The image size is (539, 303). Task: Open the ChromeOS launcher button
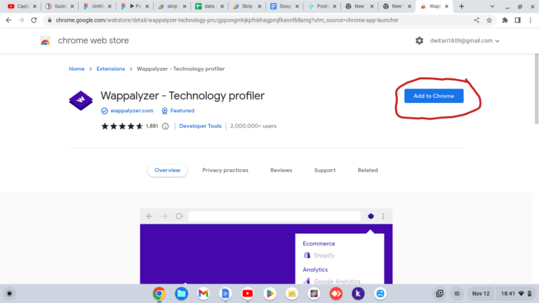tap(9, 294)
